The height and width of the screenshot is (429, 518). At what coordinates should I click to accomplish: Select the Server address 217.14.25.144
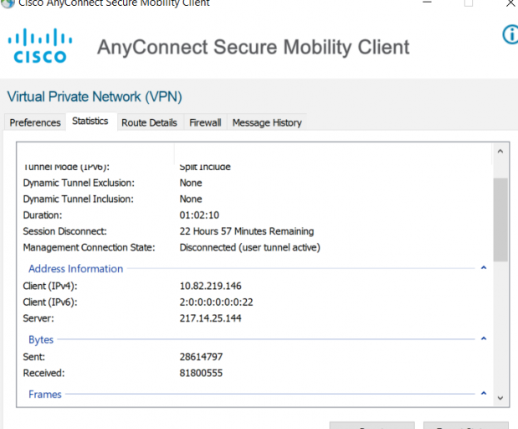click(x=210, y=318)
